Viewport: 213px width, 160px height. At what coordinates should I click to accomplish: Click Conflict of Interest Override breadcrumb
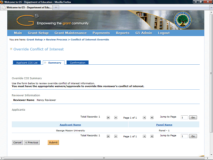click(90, 40)
